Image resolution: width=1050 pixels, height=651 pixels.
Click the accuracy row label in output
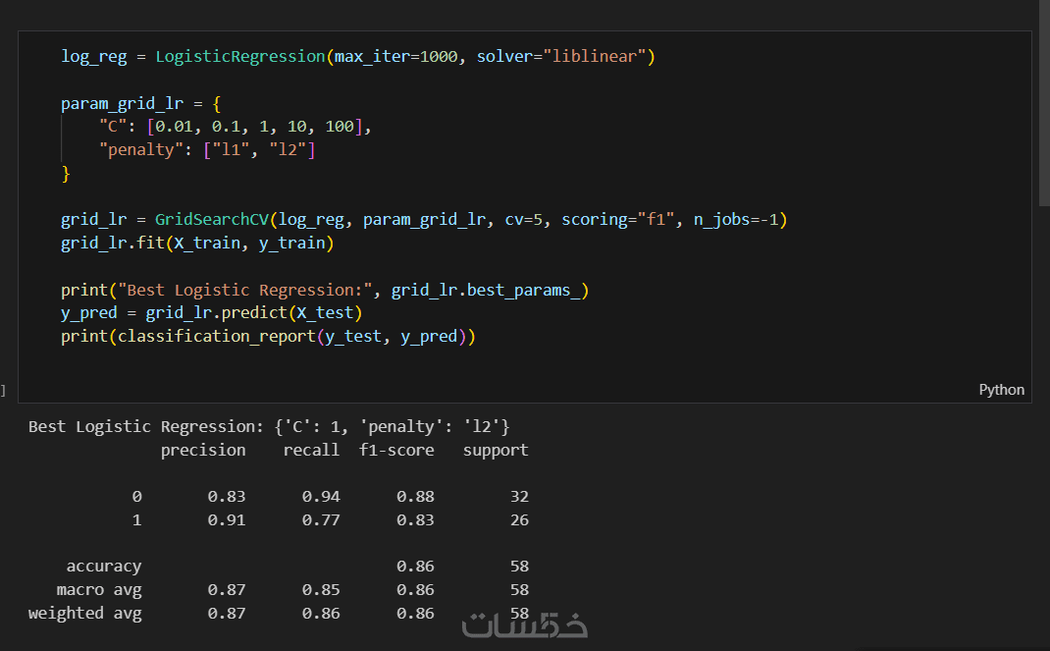(x=104, y=566)
